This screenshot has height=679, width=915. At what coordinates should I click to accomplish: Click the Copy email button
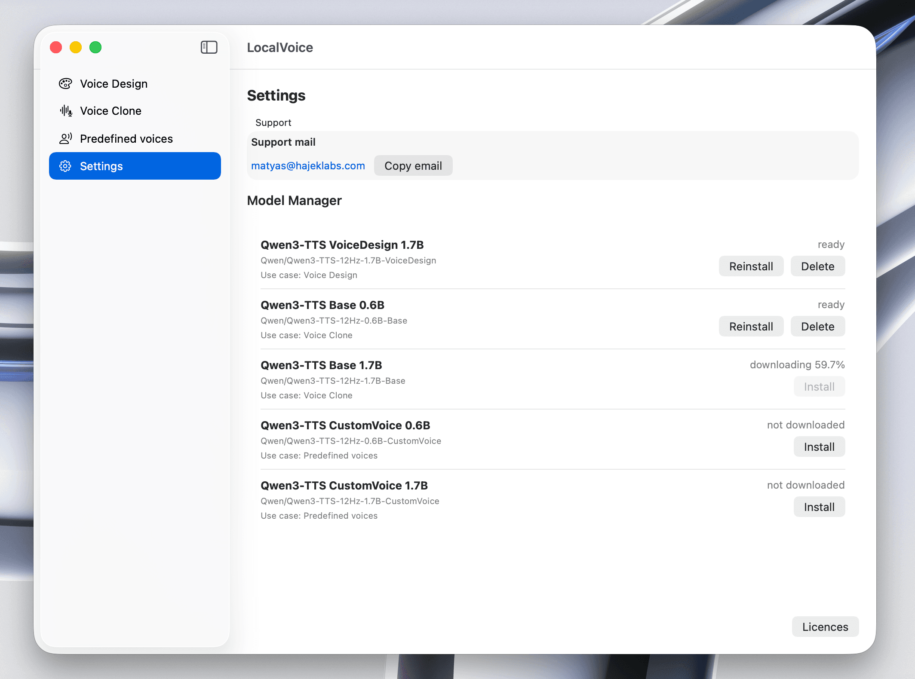tap(413, 165)
